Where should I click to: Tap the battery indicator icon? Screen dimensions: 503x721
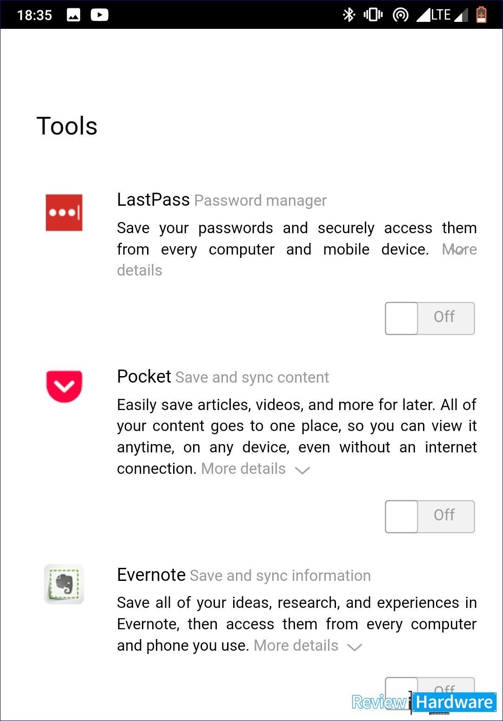(x=481, y=15)
